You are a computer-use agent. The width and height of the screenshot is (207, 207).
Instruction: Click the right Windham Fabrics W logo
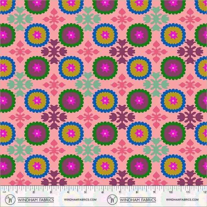(x=112, y=200)
